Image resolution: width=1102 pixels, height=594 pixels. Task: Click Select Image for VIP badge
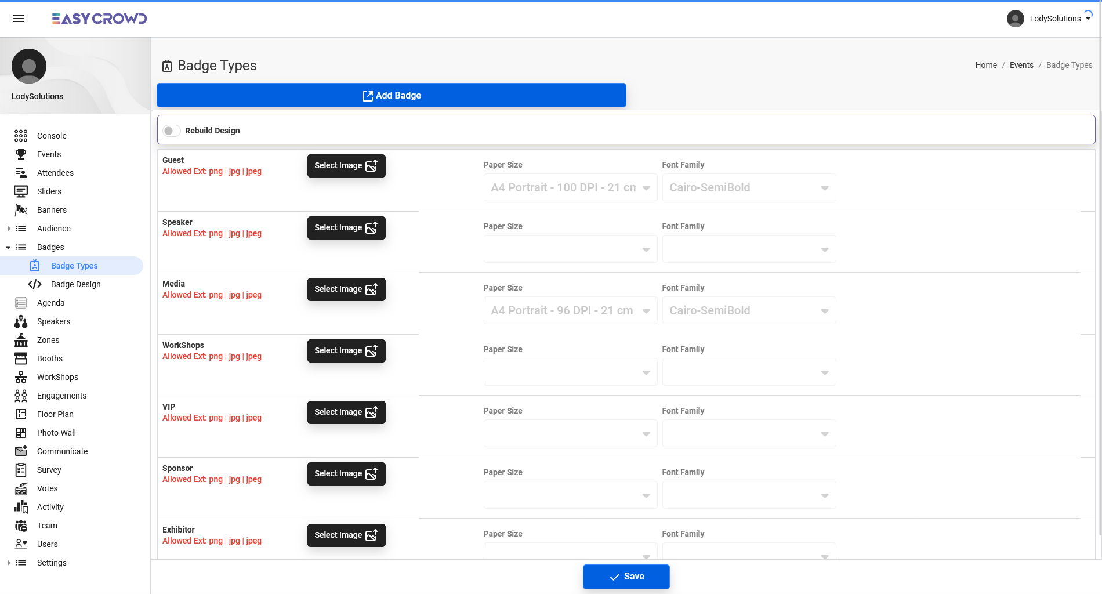[x=346, y=412]
